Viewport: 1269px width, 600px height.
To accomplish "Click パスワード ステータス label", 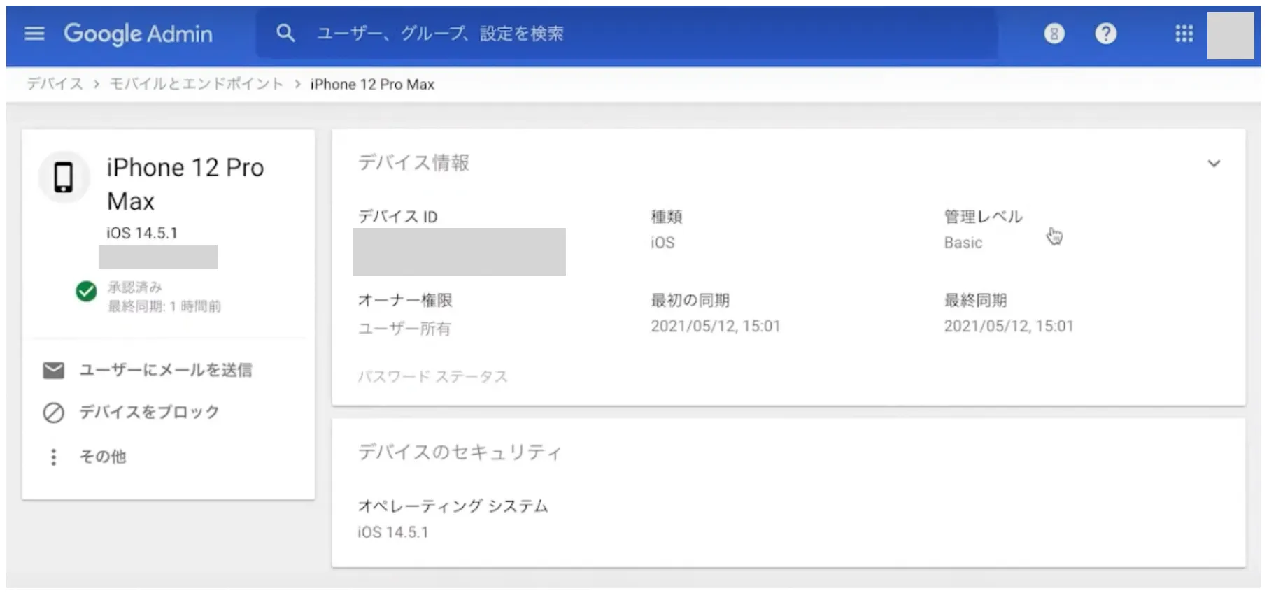I will [x=433, y=377].
